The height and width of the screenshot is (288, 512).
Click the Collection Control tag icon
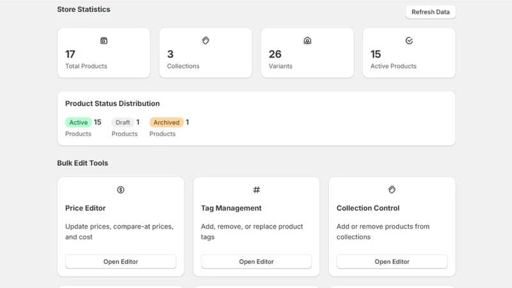tap(392, 189)
